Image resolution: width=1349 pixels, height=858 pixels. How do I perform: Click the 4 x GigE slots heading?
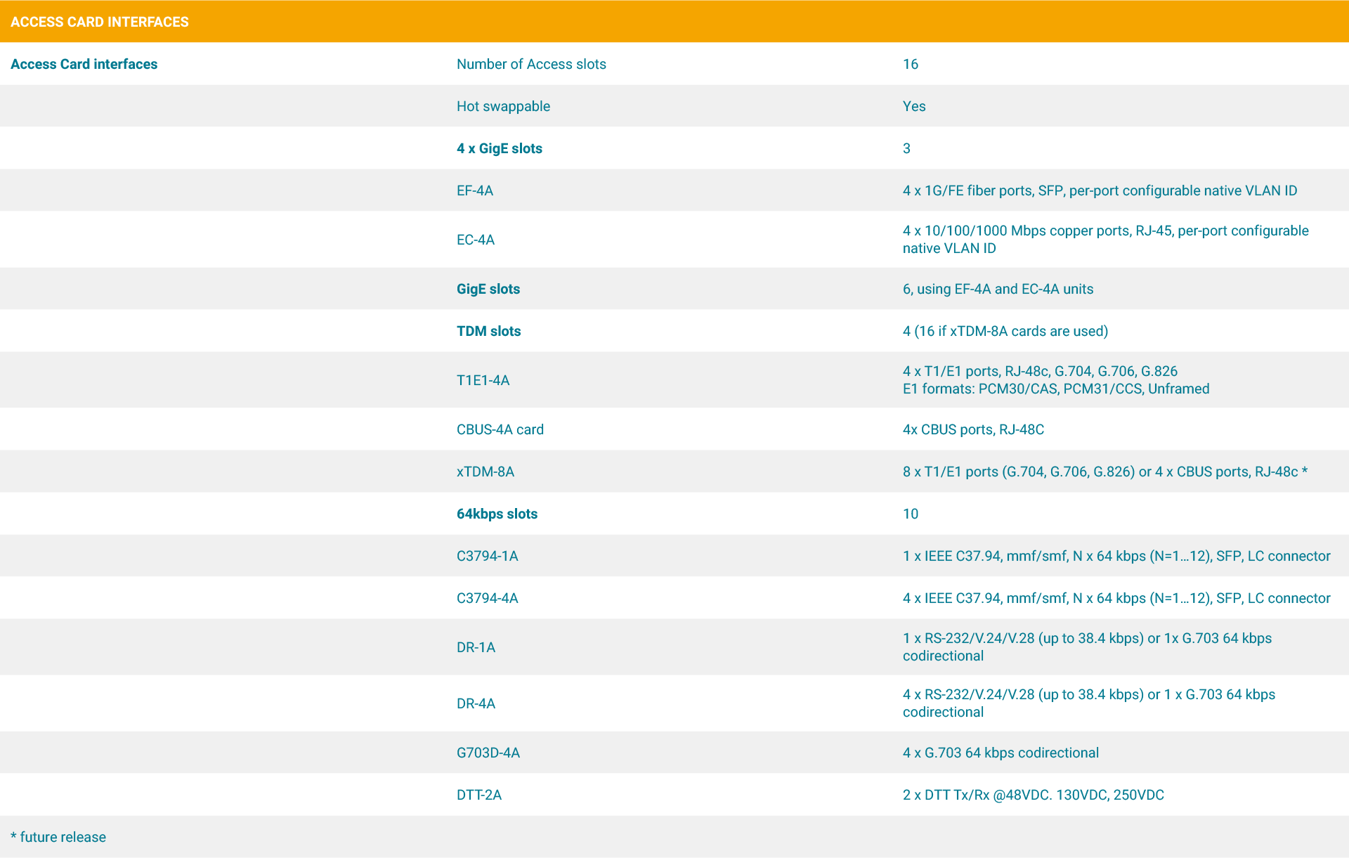click(x=499, y=148)
